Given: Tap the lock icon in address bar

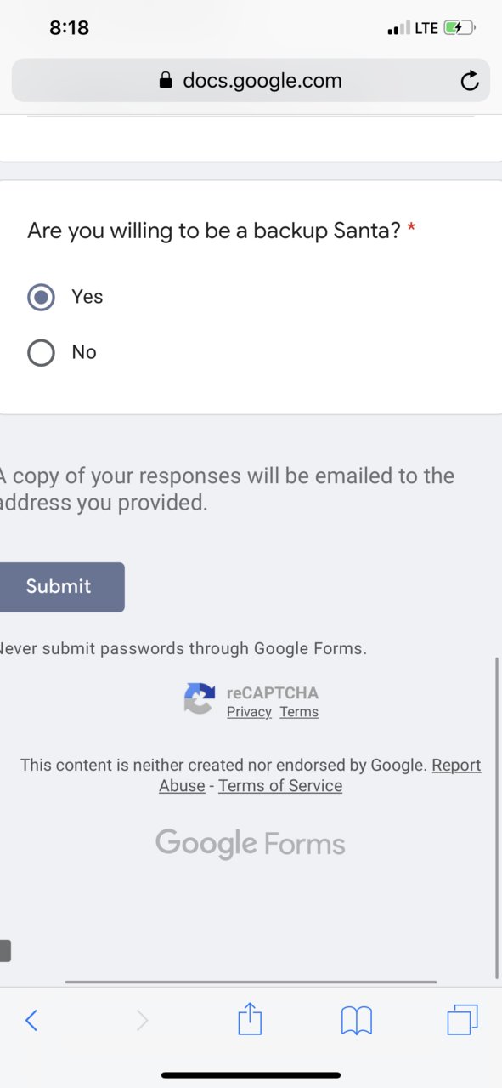Looking at the screenshot, I should (166, 81).
